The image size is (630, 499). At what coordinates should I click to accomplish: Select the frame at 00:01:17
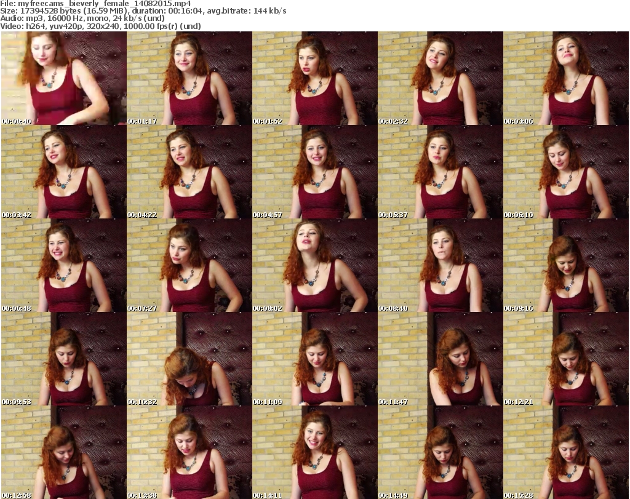click(189, 78)
